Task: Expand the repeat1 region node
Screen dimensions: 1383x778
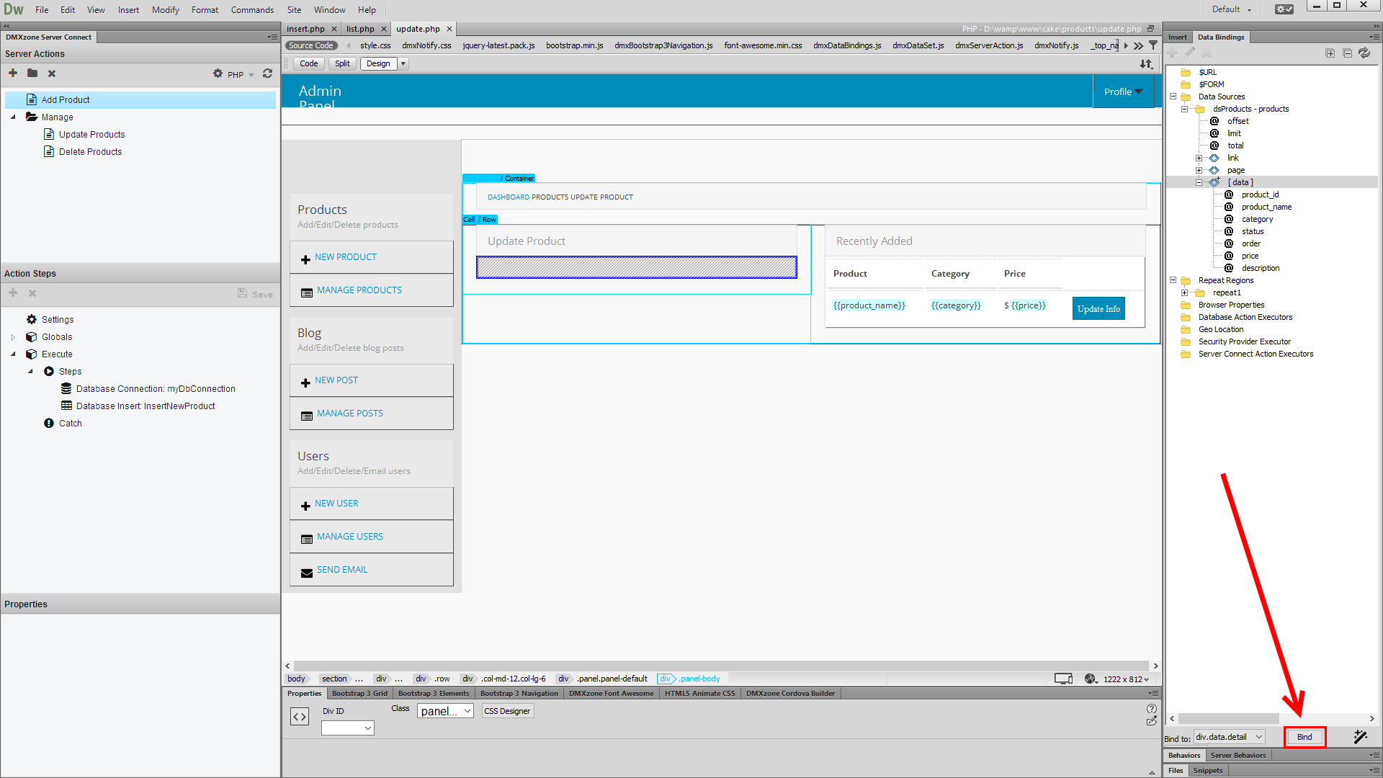Action: tap(1185, 292)
